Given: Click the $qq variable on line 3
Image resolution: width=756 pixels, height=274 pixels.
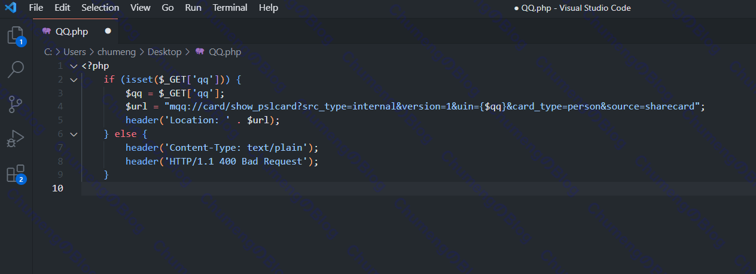Looking at the screenshot, I should point(134,93).
